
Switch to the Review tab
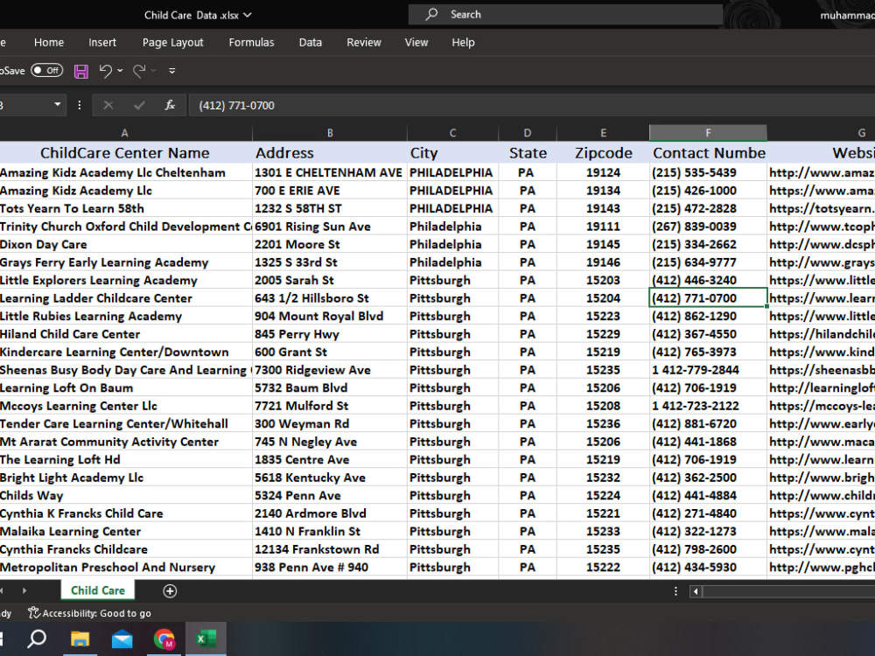(x=364, y=42)
